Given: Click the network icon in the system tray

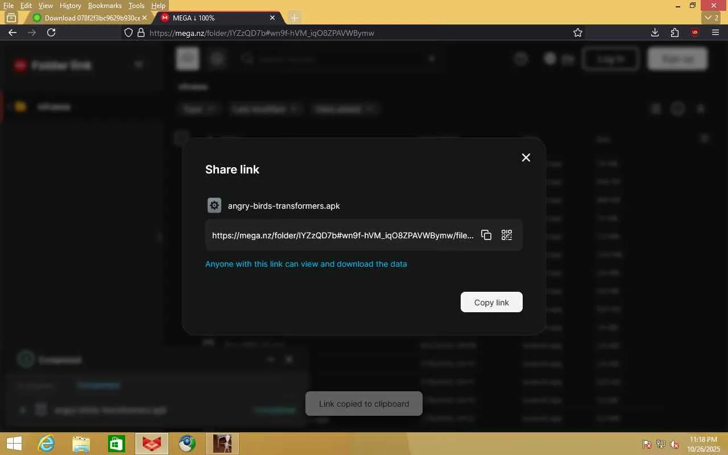Looking at the screenshot, I should coord(661,444).
